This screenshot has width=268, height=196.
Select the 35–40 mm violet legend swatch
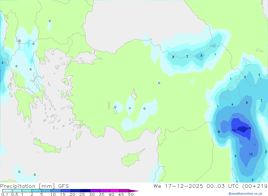click(105, 191)
